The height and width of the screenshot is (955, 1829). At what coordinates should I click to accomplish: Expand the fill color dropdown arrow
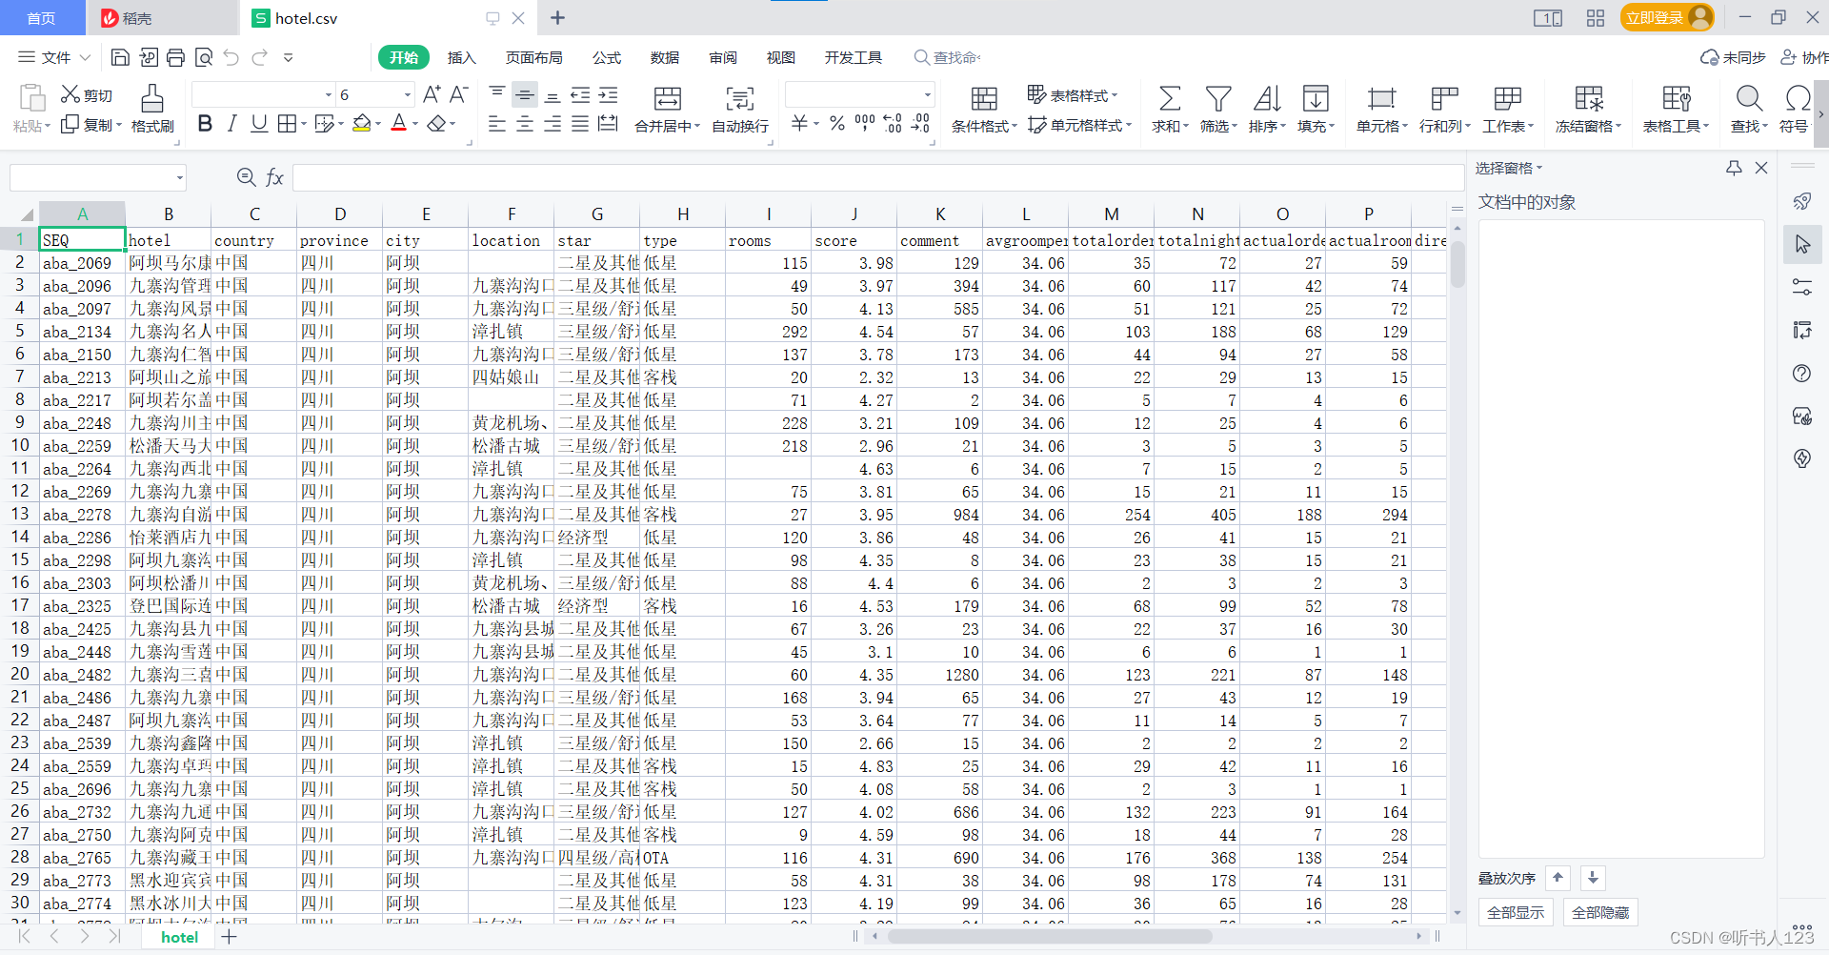click(376, 123)
